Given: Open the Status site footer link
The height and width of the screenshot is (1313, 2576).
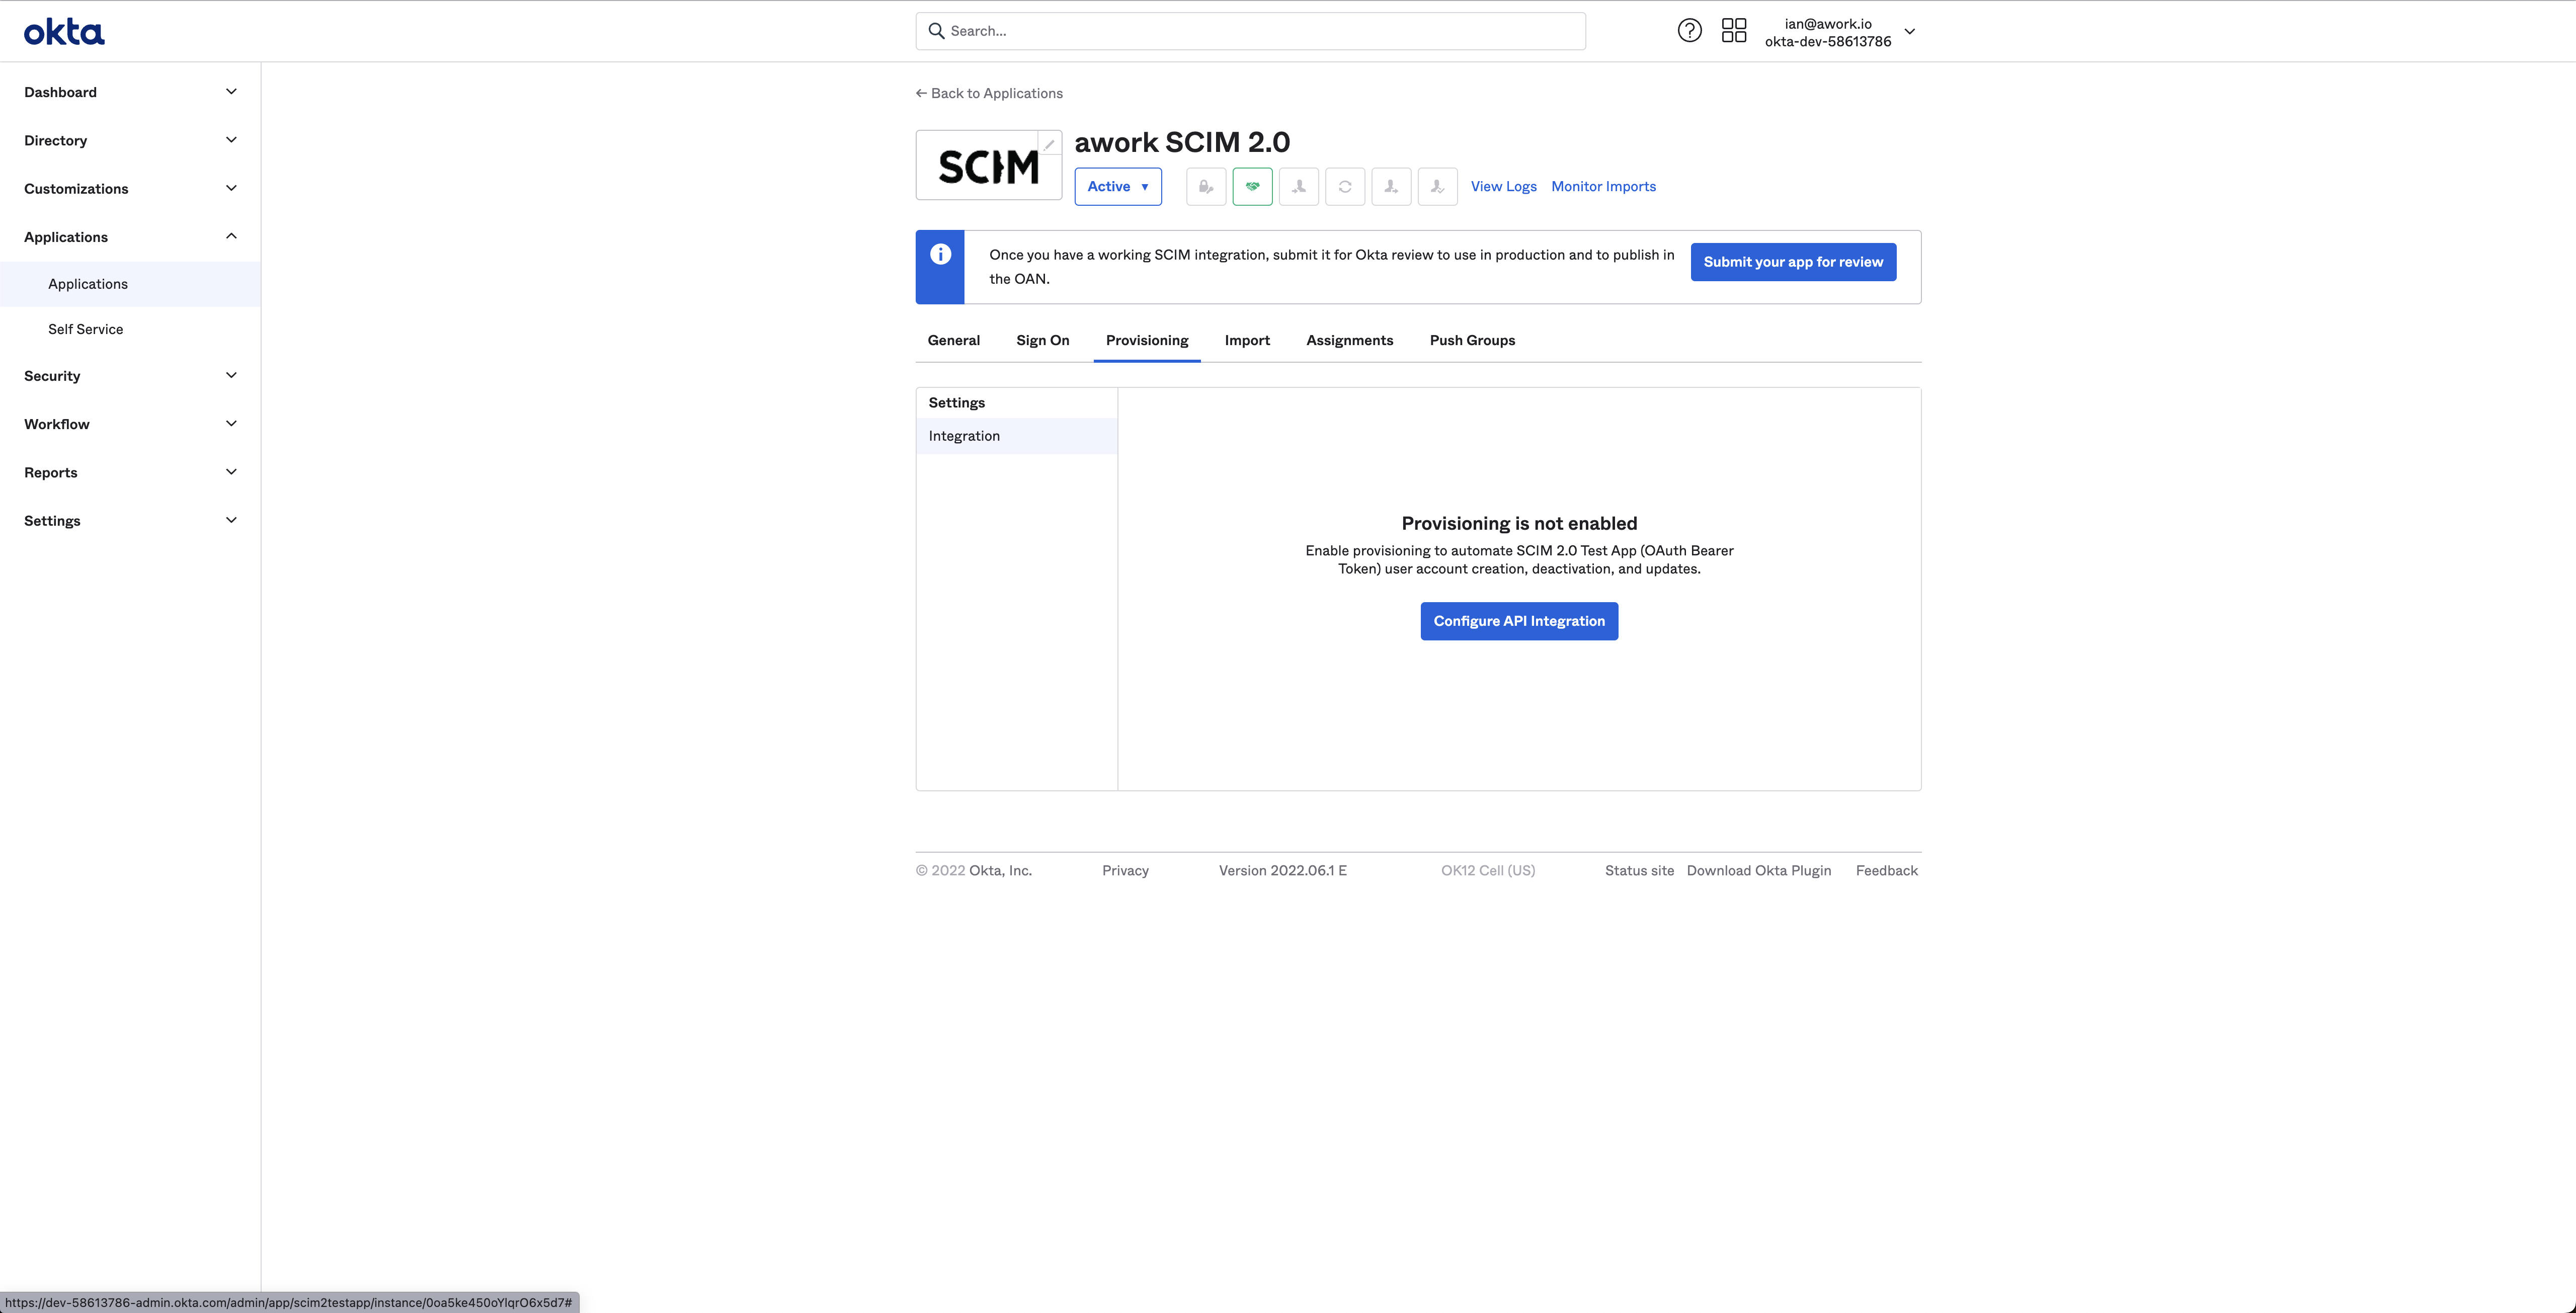Looking at the screenshot, I should point(1639,871).
